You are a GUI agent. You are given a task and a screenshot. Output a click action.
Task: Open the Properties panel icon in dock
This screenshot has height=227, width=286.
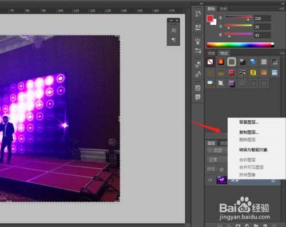point(198,27)
